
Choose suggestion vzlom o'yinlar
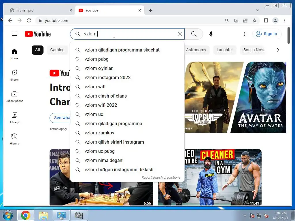pyautogui.click(x=127, y=68)
